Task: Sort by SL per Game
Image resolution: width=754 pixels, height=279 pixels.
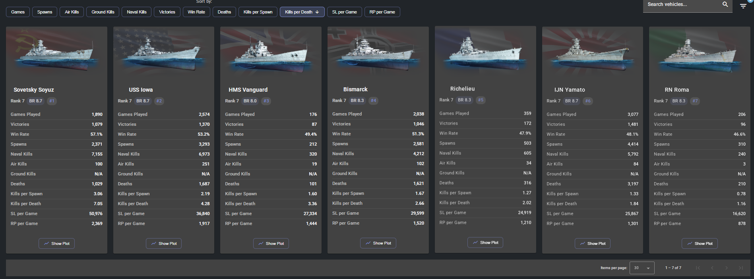Action: click(x=345, y=12)
